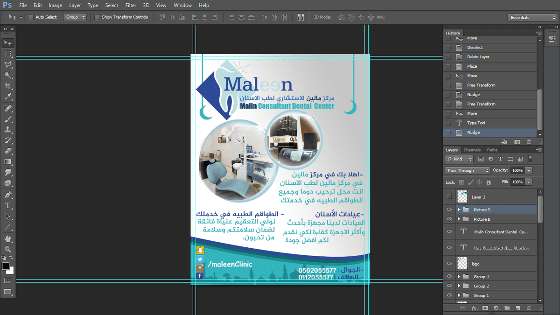Delete layer using the Layers panel trash icon
This screenshot has height=315, width=560.
pyautogui.click(x=529, y=308)
